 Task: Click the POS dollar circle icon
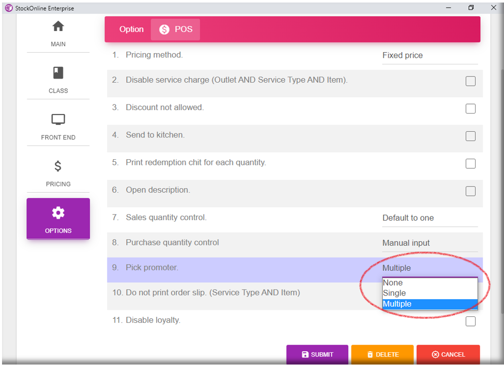[x=164, y=29]
